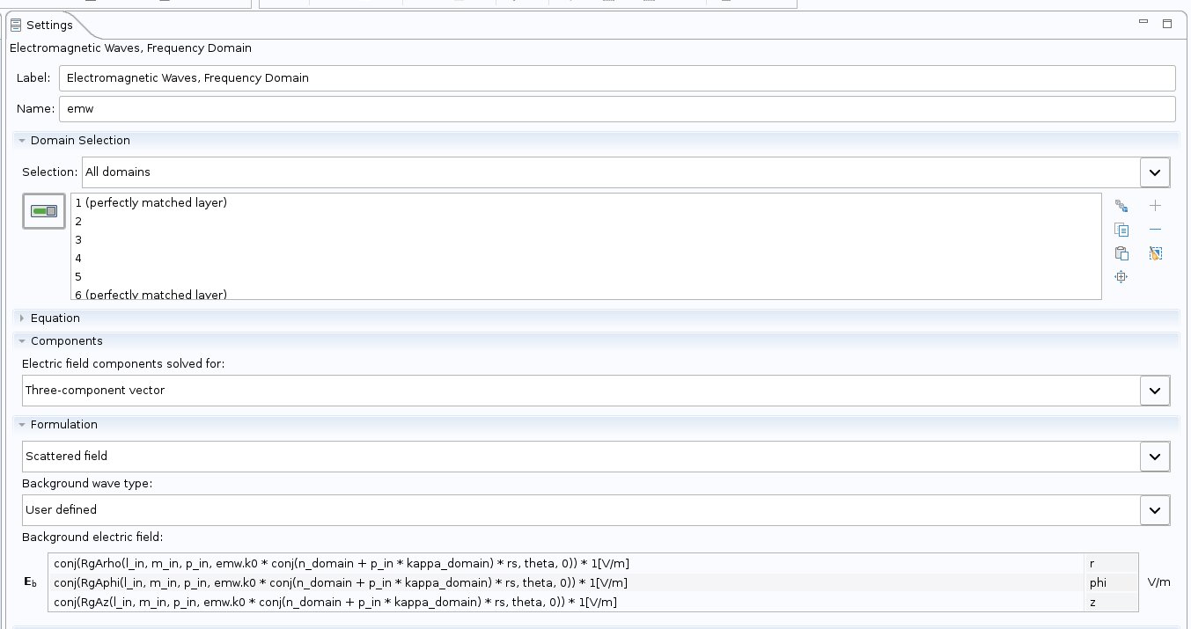
Task: Collapse the Domain Selection section
Action: [22, 141]
